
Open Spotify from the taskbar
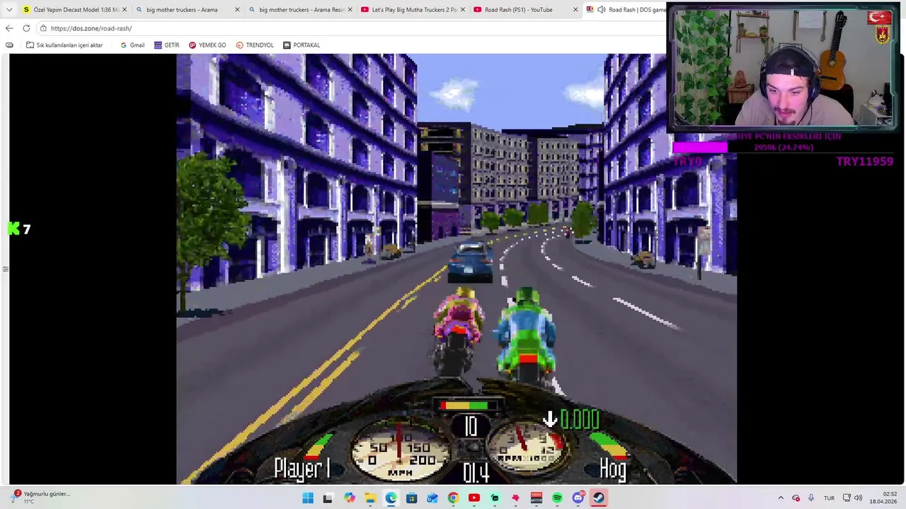pyautogui.click(x=557, y=498)
